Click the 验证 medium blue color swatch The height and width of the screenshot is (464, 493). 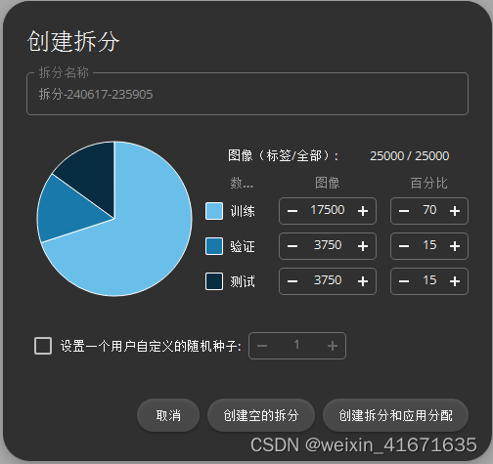point(214,246)
